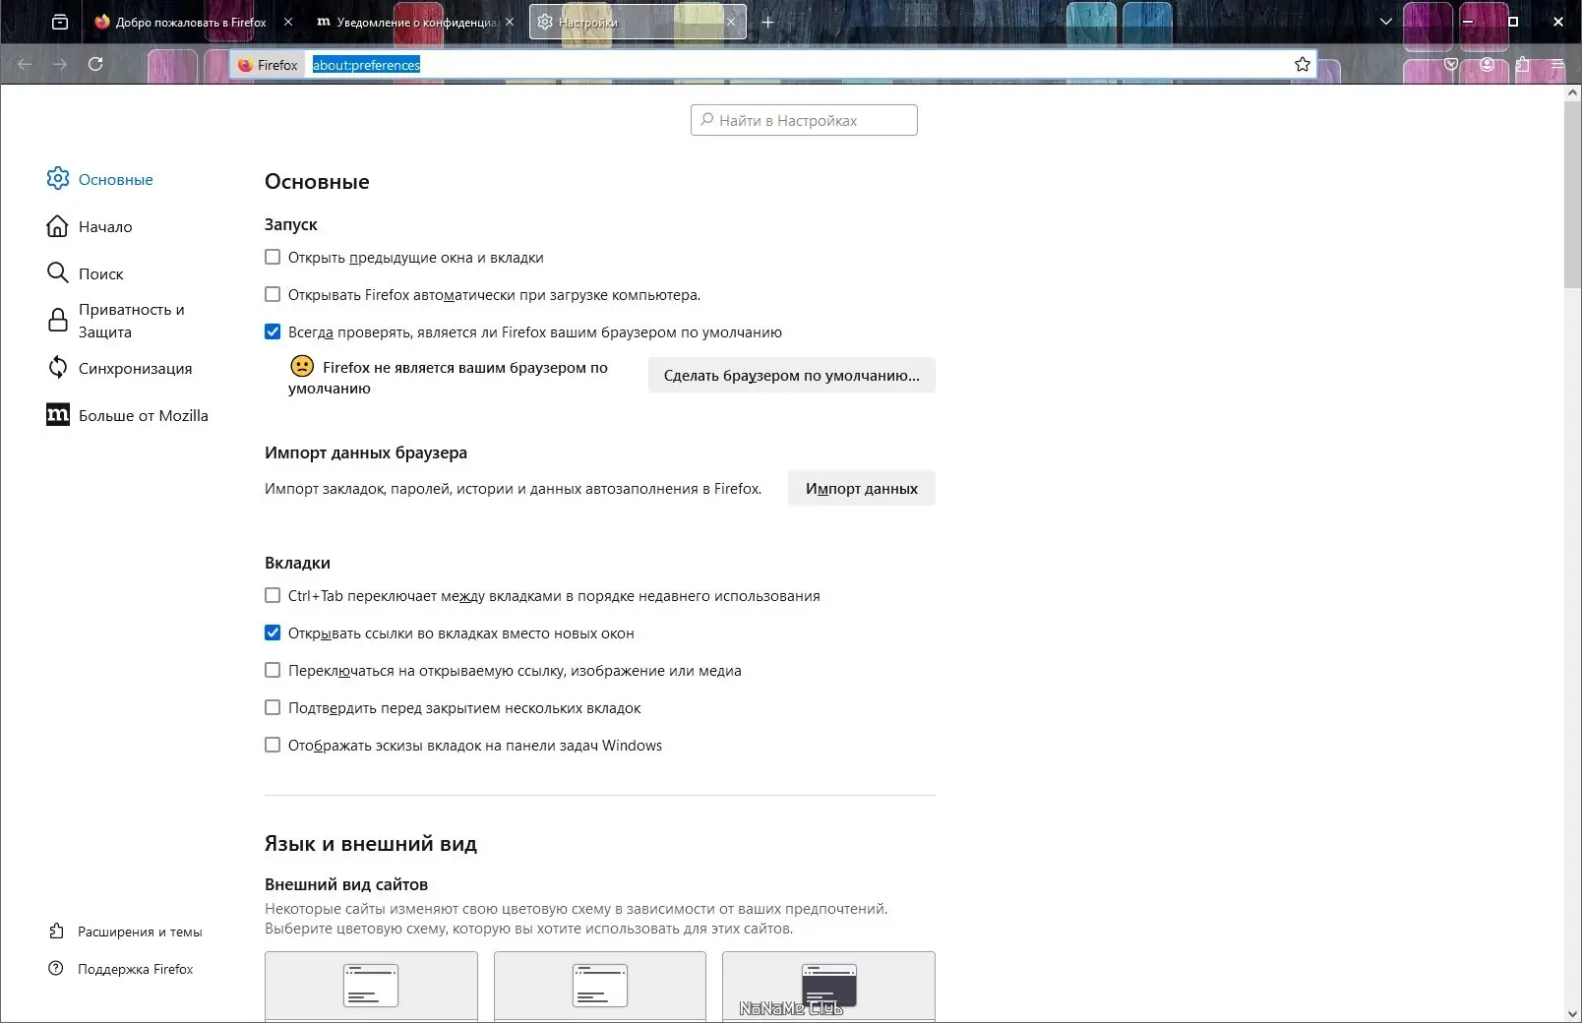The height and width of the screenshot is (1023, 1582).
Task: Click the Больше от Mozilla icon
Action: 58,415
